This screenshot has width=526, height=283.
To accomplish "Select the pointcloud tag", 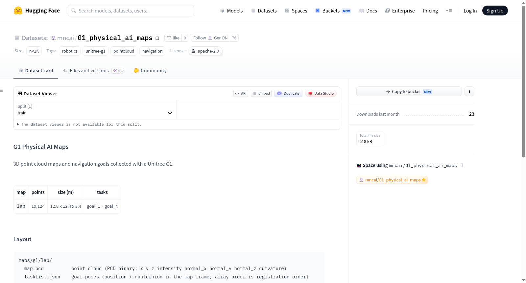I will pyautogui.click(x=124, y=51).
